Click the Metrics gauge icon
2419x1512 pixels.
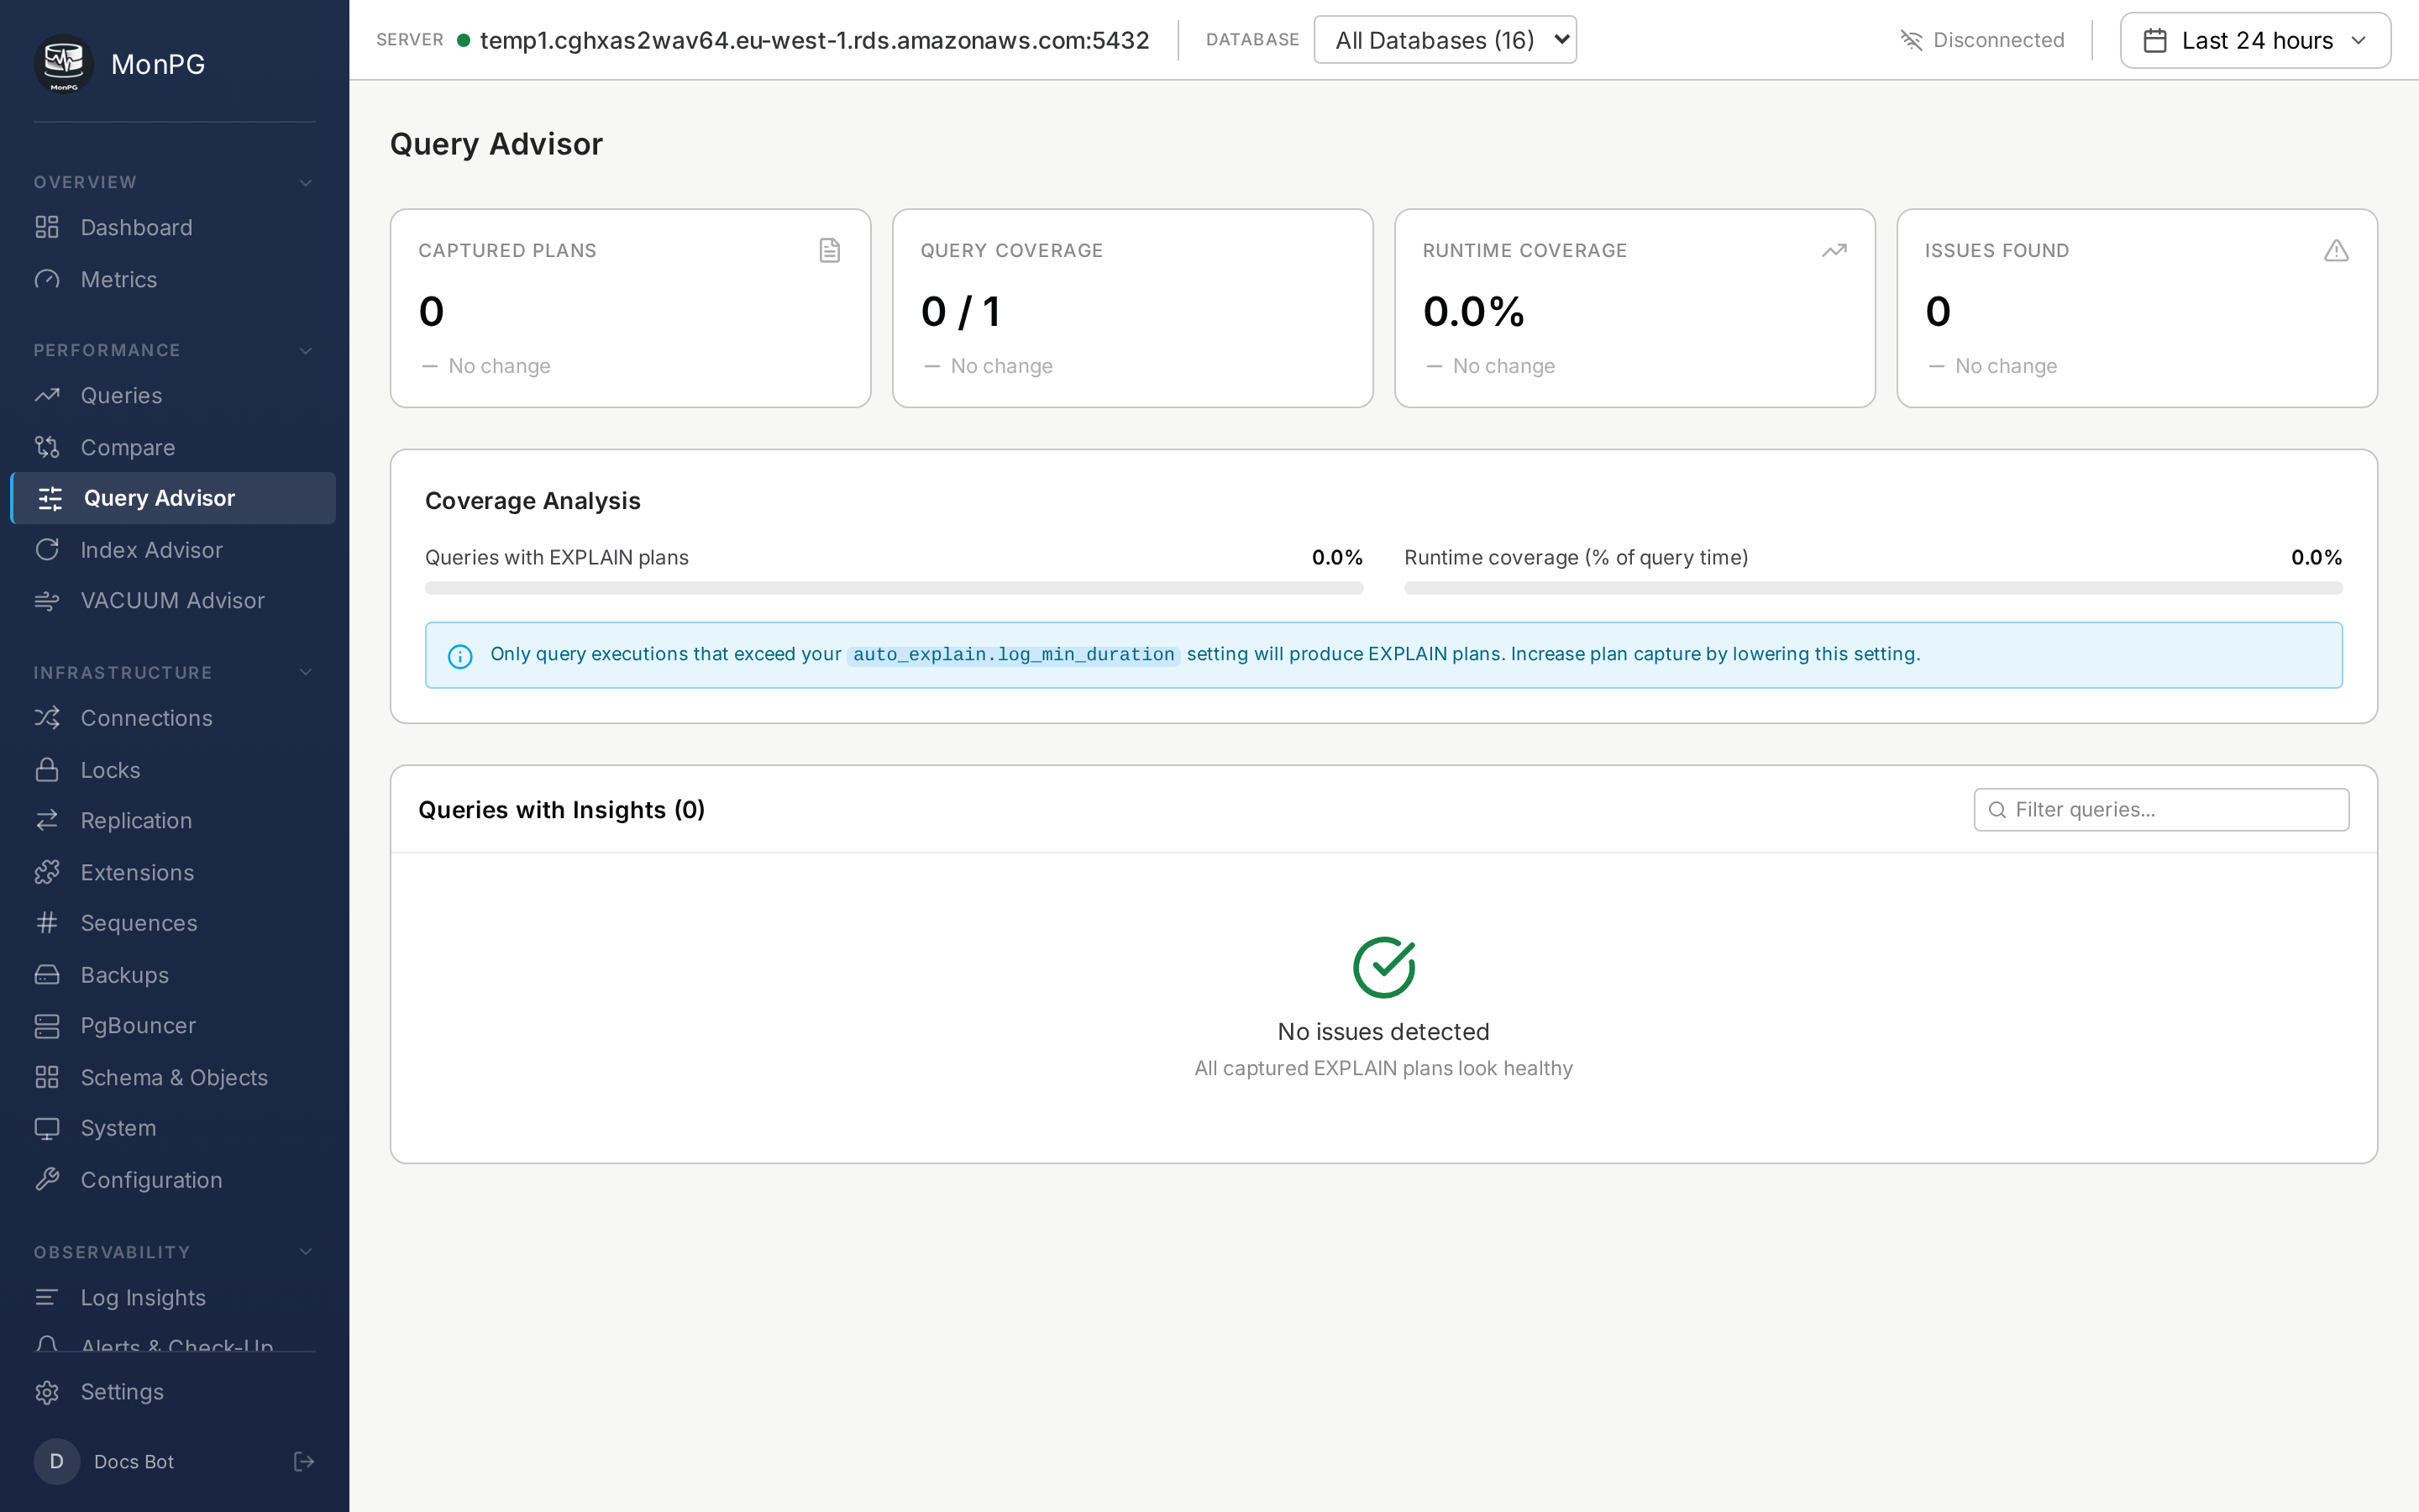pyautogui.click(x=47, y=279)
